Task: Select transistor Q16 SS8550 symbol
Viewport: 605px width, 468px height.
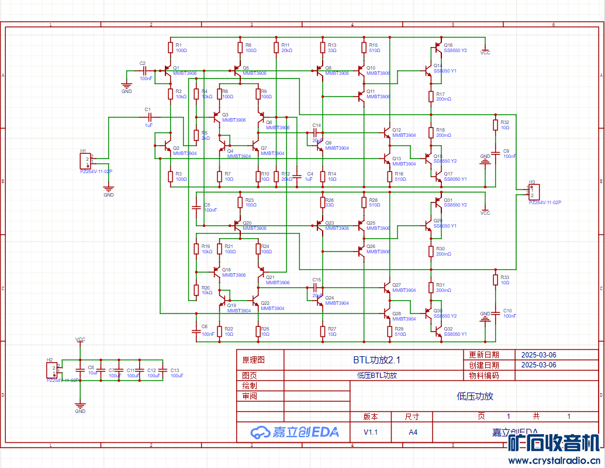Action: 438,47
